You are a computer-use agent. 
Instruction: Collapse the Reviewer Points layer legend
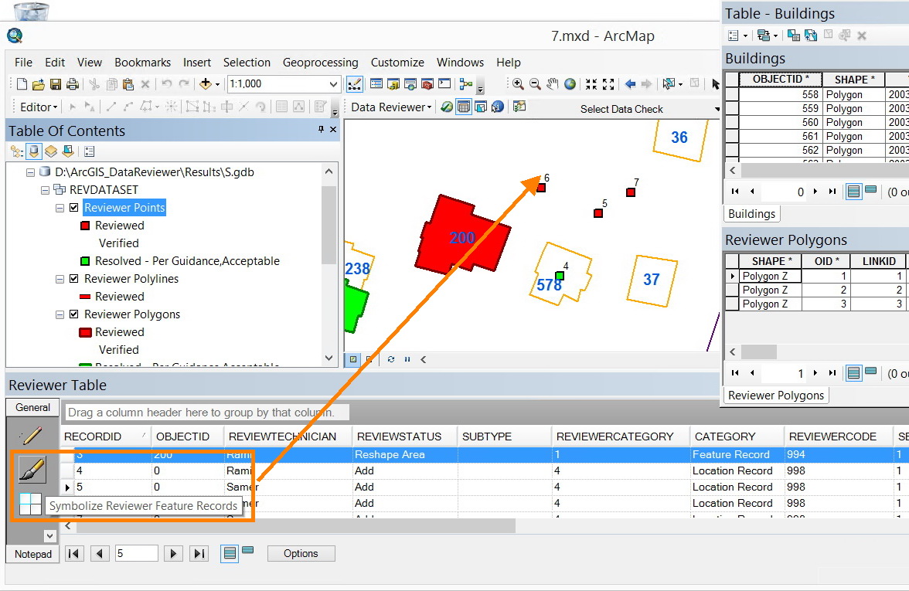point(60,207)
